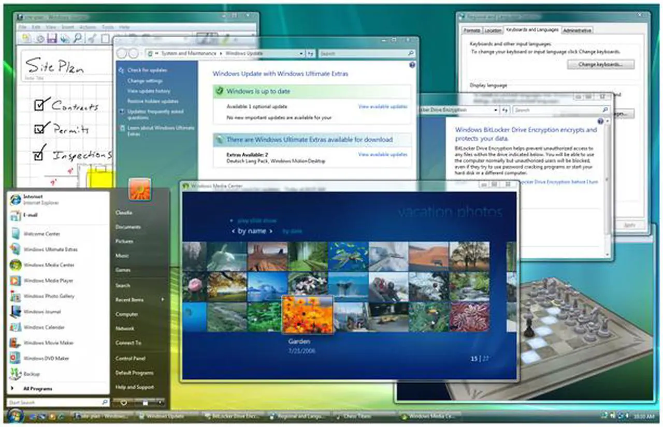Sort vacation photos 'by date' in Media Center
663x427 pixels.
(292, 231)
